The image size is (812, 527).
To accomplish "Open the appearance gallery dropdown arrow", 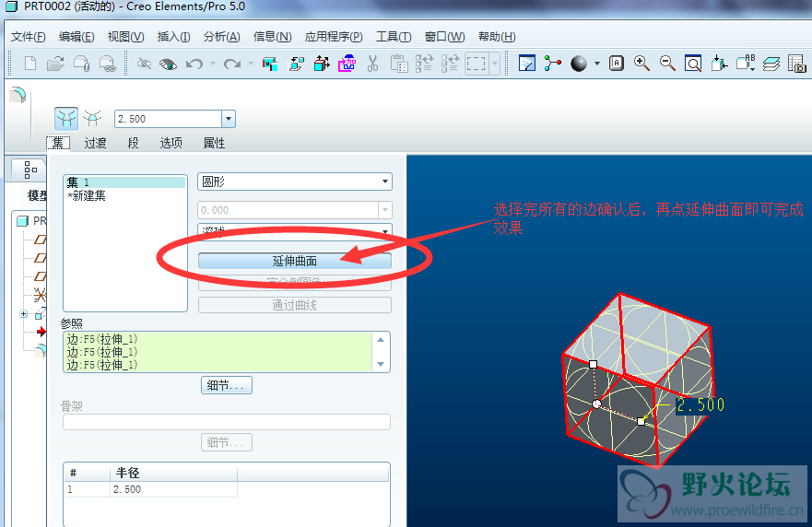I will 597,64.
